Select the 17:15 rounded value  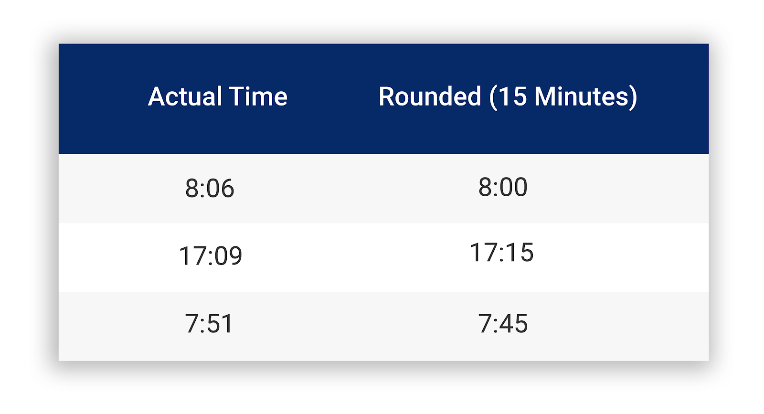tap(501, 253)
